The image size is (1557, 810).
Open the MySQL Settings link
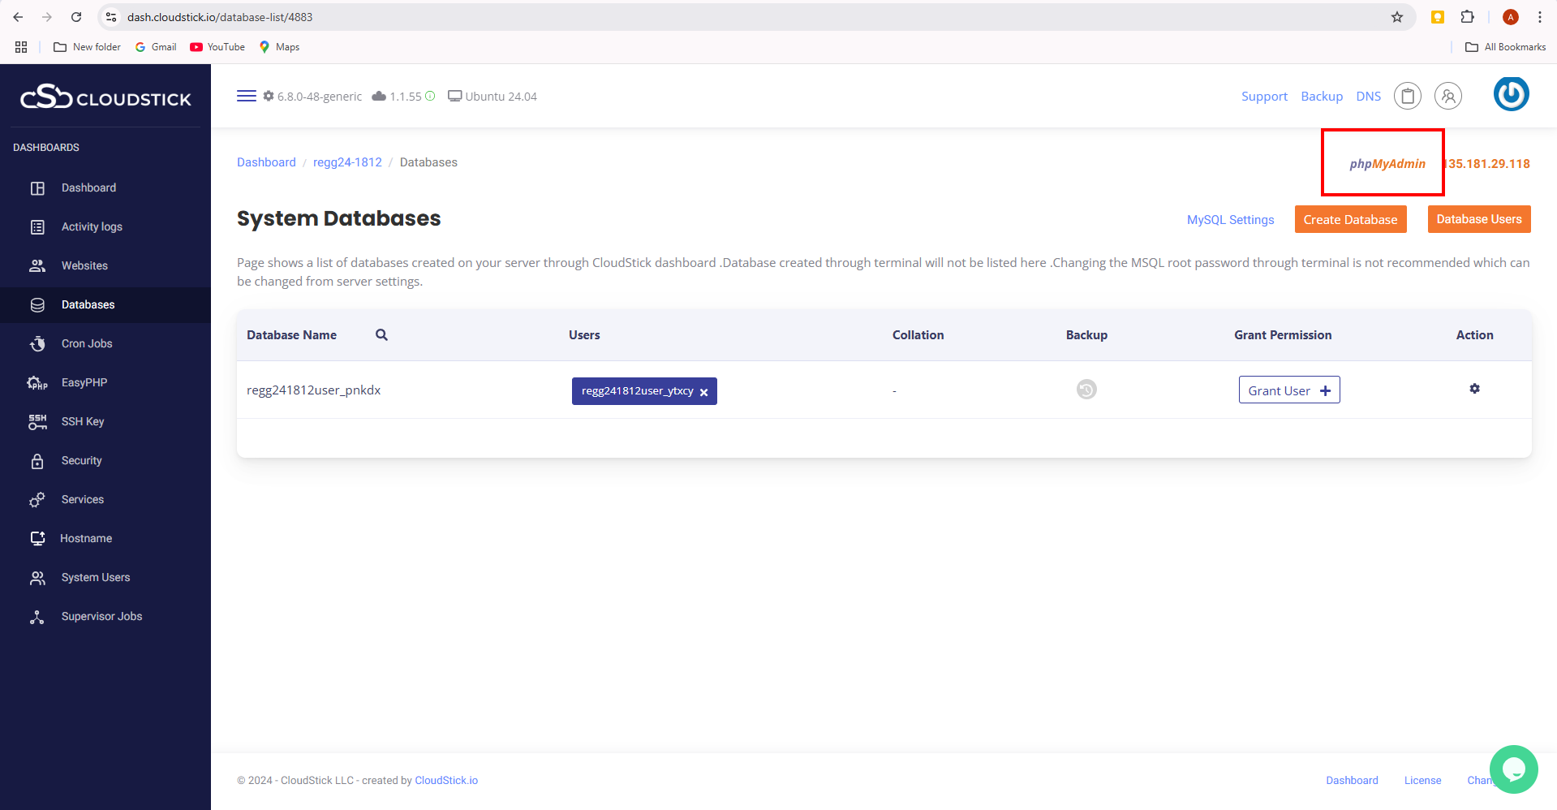1230,220
